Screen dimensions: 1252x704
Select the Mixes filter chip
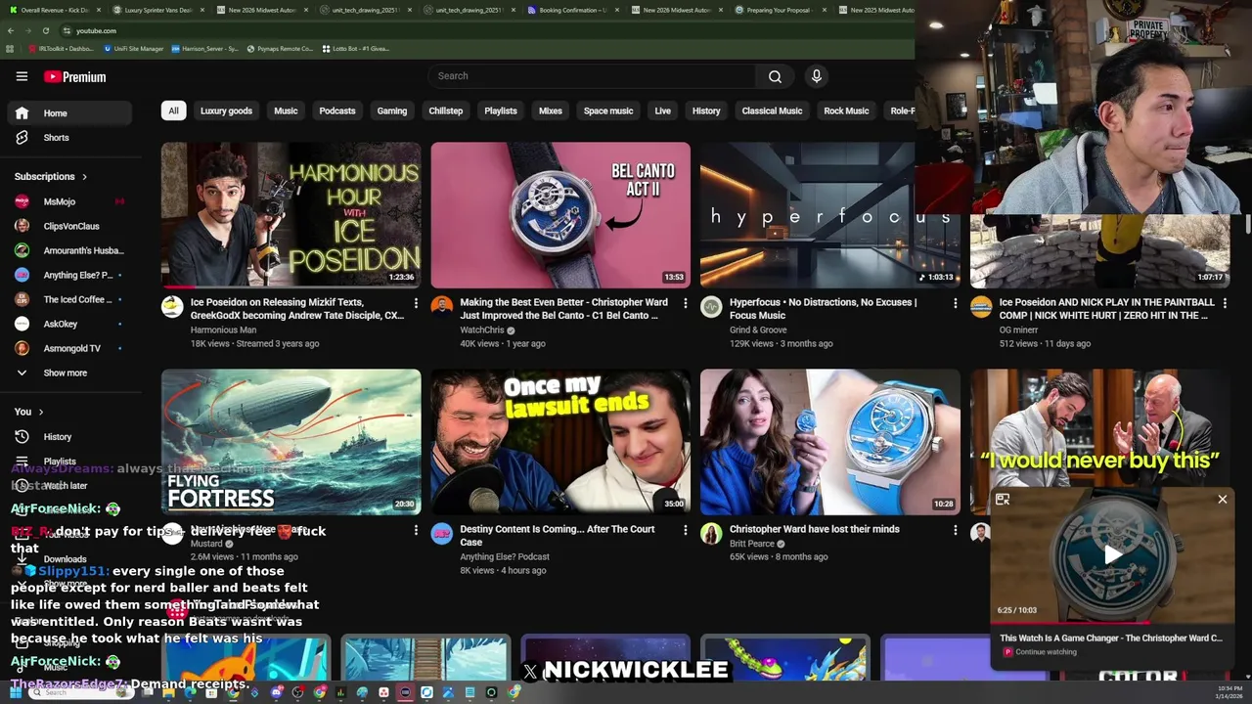point(551,110)
